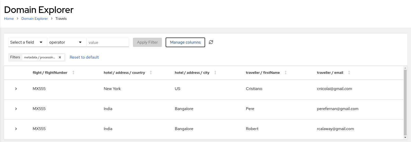Click India in the Robert row
The image size is (411, 142).
click(x=108, y=129)
